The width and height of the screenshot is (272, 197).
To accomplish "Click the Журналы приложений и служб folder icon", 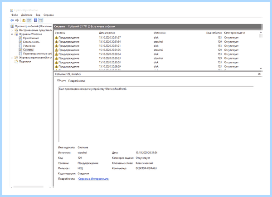I will point(16,58).
